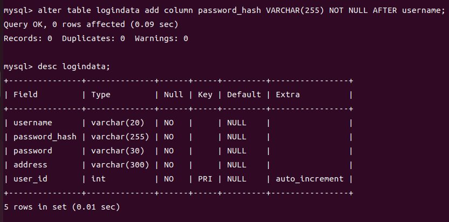Click the 'varchar(20)' type cell
The width and height of the screenshot is (449, 222).
[118, 123]
